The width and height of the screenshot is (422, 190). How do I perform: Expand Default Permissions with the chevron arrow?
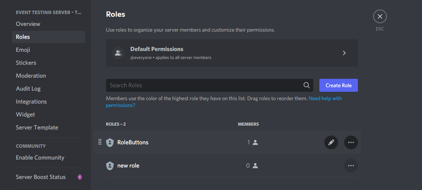[x=344, y=53]
